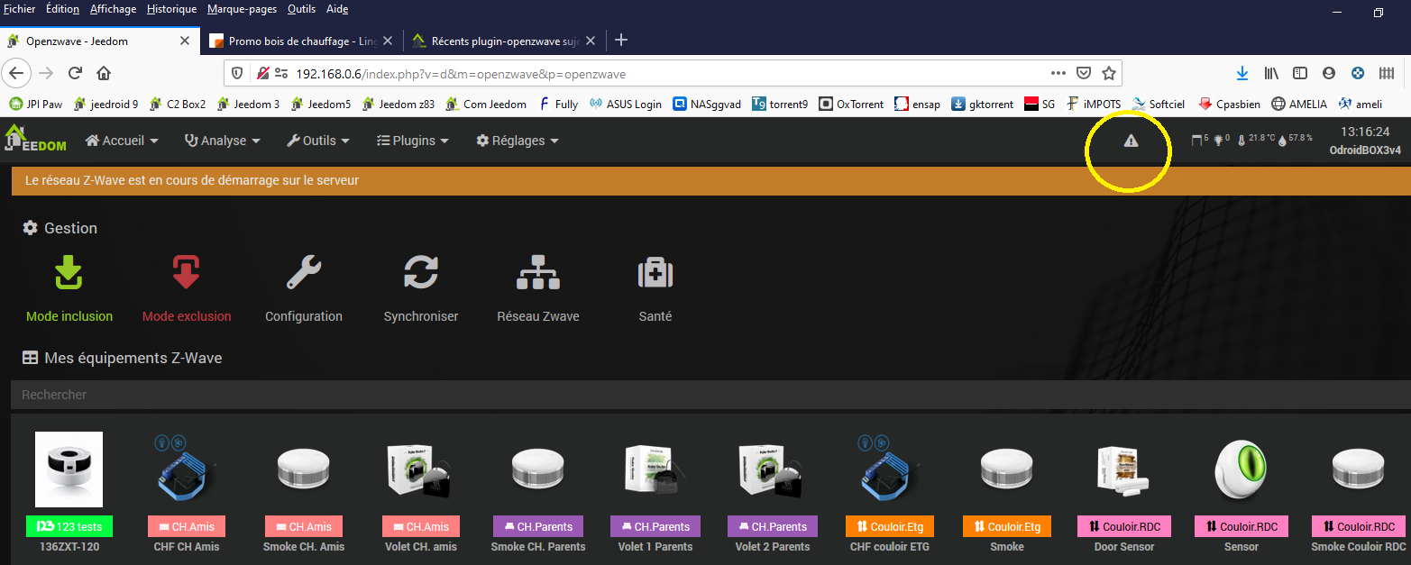1411x565 pixels.
Task: Open the Fichier menu
Action: coord(20,9)
